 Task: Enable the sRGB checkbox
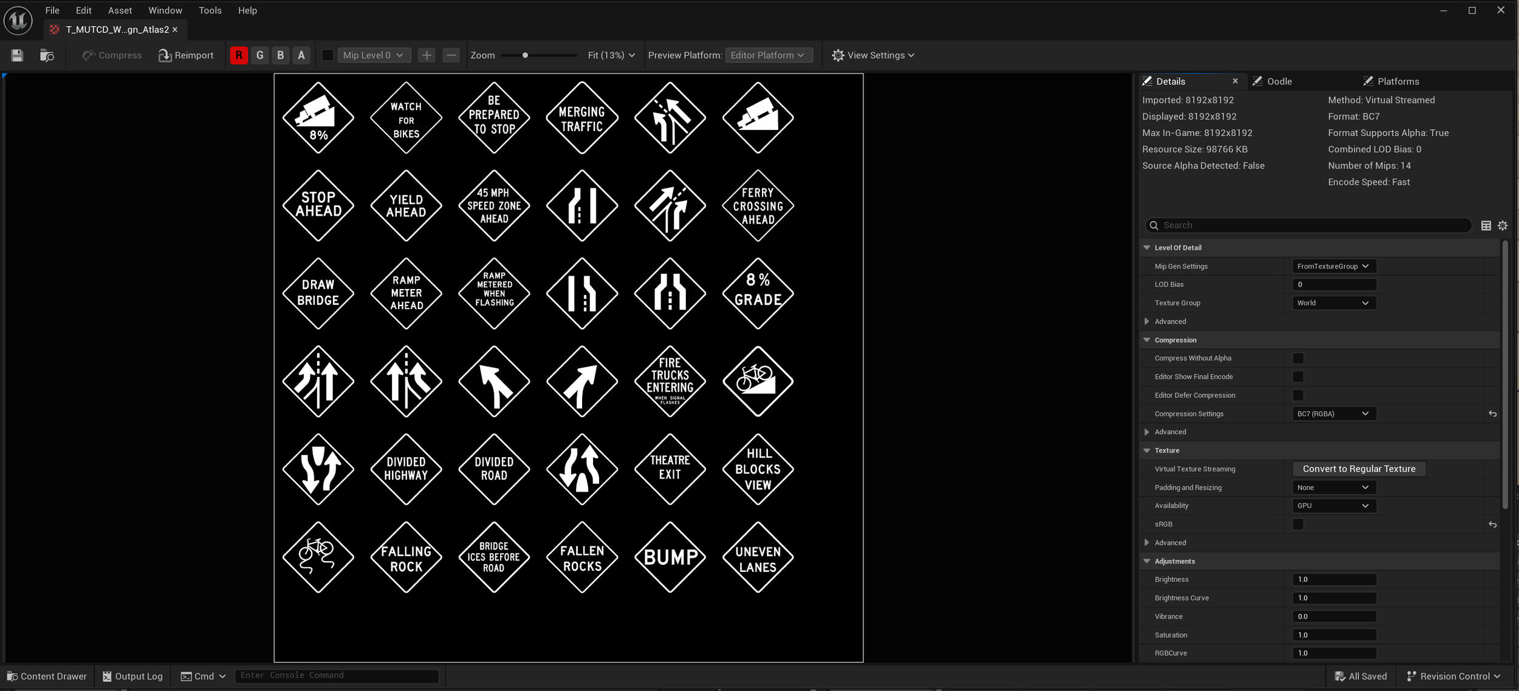click(1298, 524)
